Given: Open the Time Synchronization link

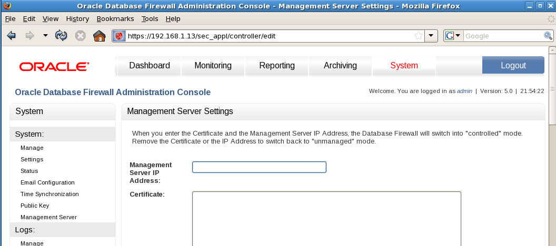Looking at the screenshot, I should [x=49, y=194].
